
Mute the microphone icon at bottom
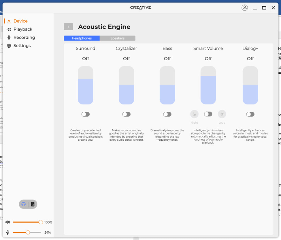coord(8,232)
